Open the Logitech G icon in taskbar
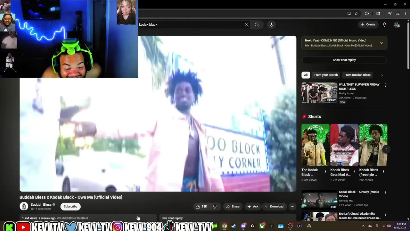The width and height of the screenshot is (410, 231). pyautogui.click(x=252, y=226)
